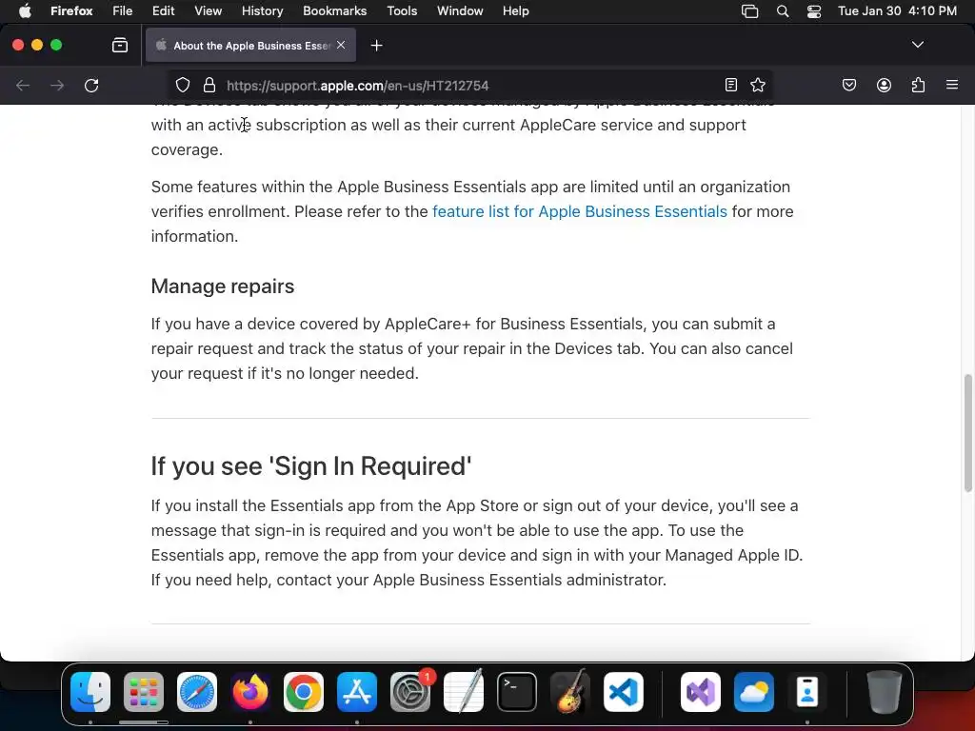The width and height of the screenshot is (975, 731).
Task: Launch Visual Studio Code from Dock
Action: [x=623, y=691]
